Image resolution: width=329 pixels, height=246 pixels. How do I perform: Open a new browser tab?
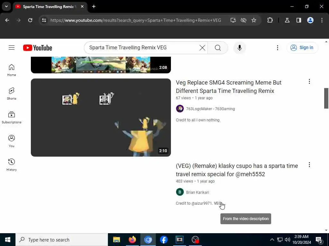(94, 6)
